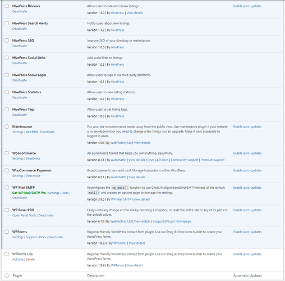Enable auto-updates for HivePress Reviews

point(247,6)
